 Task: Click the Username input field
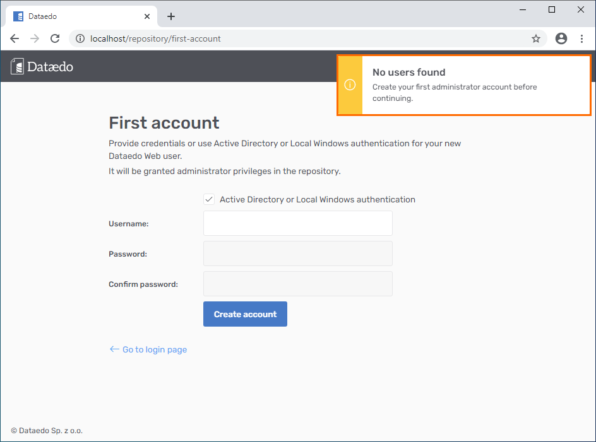tap(297, 223)
